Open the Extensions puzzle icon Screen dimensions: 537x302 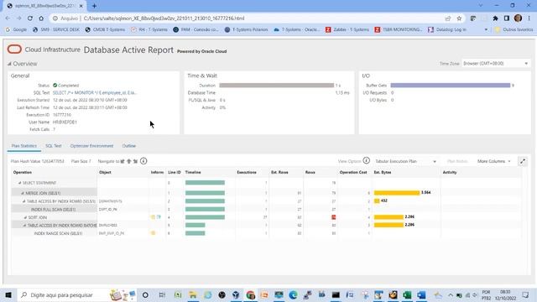[x=495, y=18]
